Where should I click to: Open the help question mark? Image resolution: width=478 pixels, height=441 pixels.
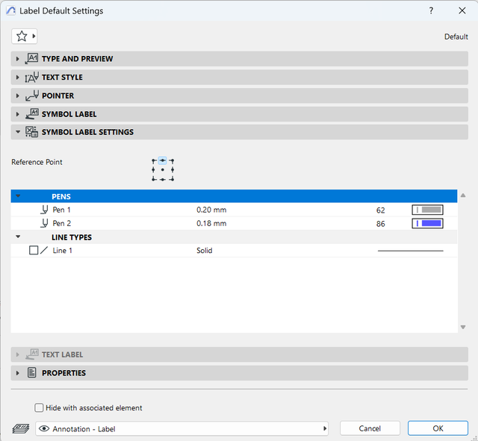click(431, 10)
